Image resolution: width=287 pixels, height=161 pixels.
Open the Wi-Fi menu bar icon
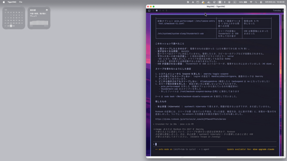(x=251, y=2)
